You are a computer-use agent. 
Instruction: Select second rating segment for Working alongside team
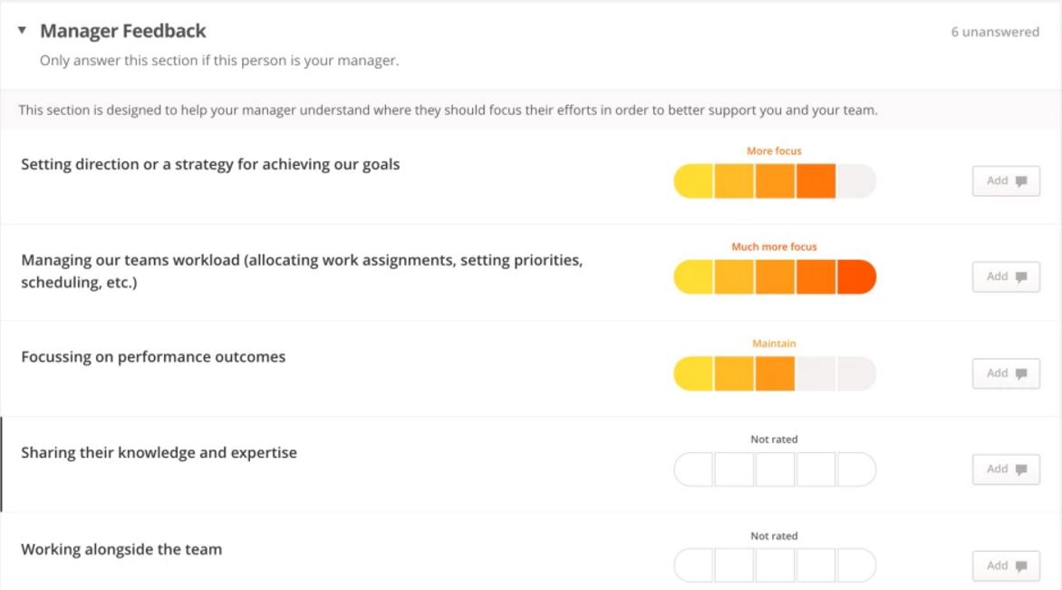[734, 566]
